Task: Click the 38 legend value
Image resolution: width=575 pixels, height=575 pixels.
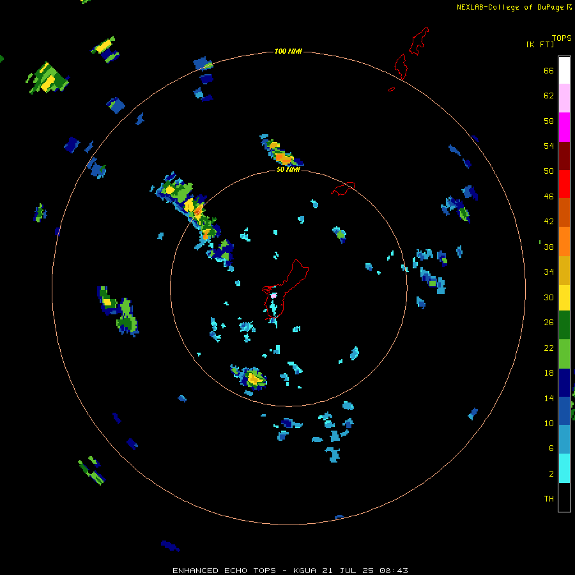Action: pos(549,247)
